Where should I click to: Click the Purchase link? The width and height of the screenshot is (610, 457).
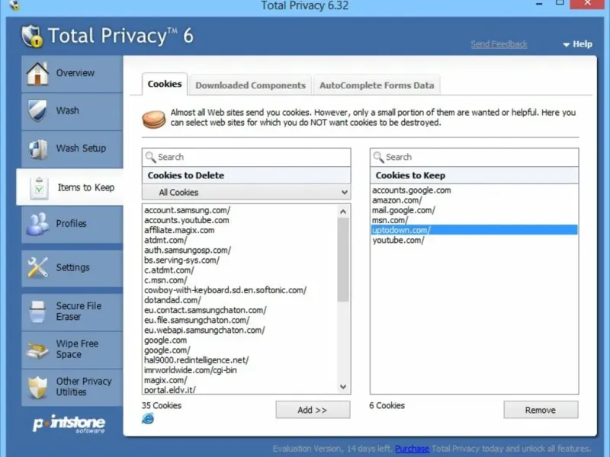coord(412,449)
